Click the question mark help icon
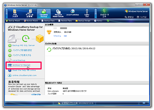154x110 pixels. tap(10, 70)
